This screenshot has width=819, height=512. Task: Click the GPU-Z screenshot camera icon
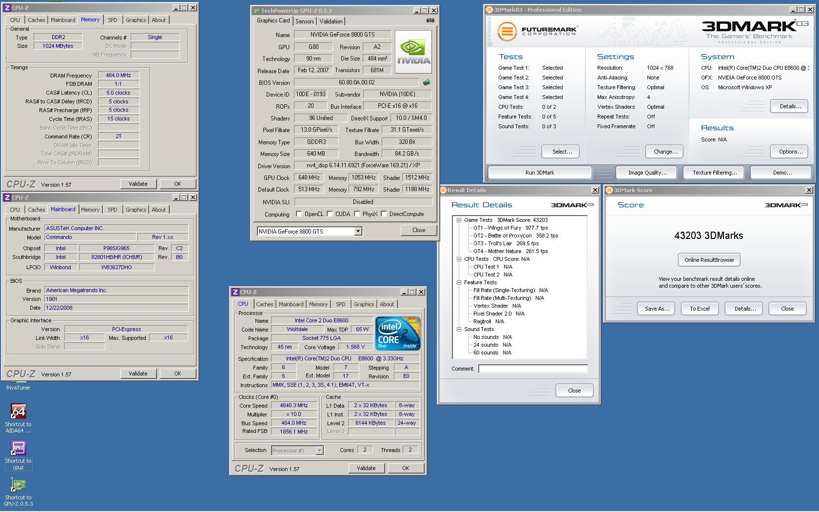[430, 20]
